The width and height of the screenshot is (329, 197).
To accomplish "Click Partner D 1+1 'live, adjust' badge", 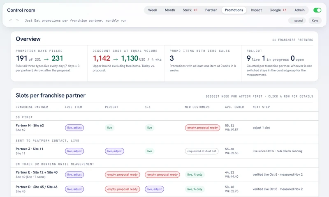I will (x=155, y=189).
